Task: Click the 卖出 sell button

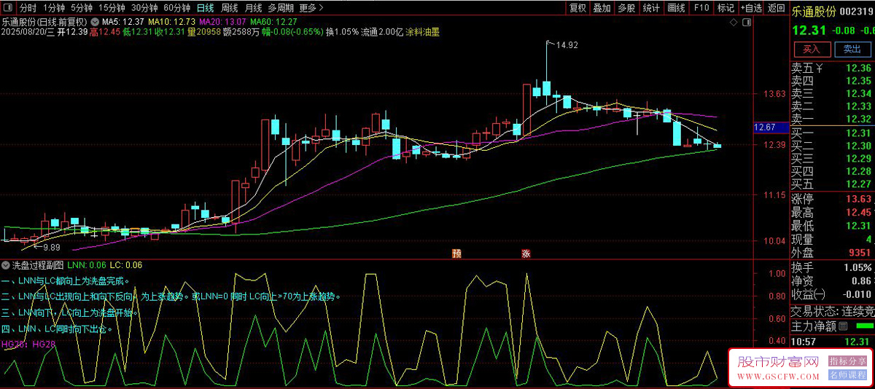Action: coord(852,50)
